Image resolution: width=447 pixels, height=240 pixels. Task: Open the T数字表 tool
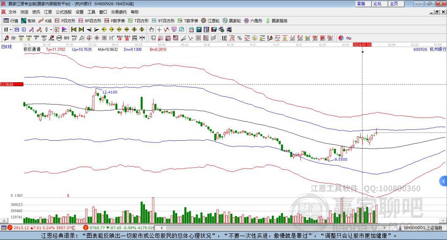pyautogui.click(x=188, y=21)
